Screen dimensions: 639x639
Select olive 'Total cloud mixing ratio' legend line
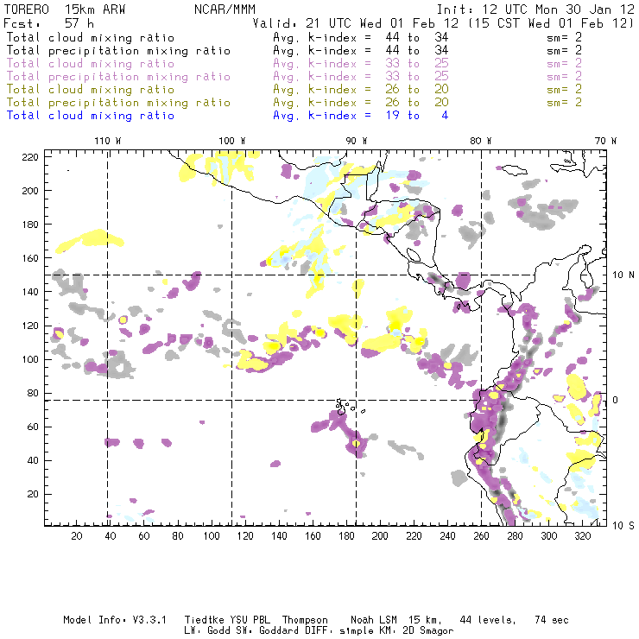[91, 90]
